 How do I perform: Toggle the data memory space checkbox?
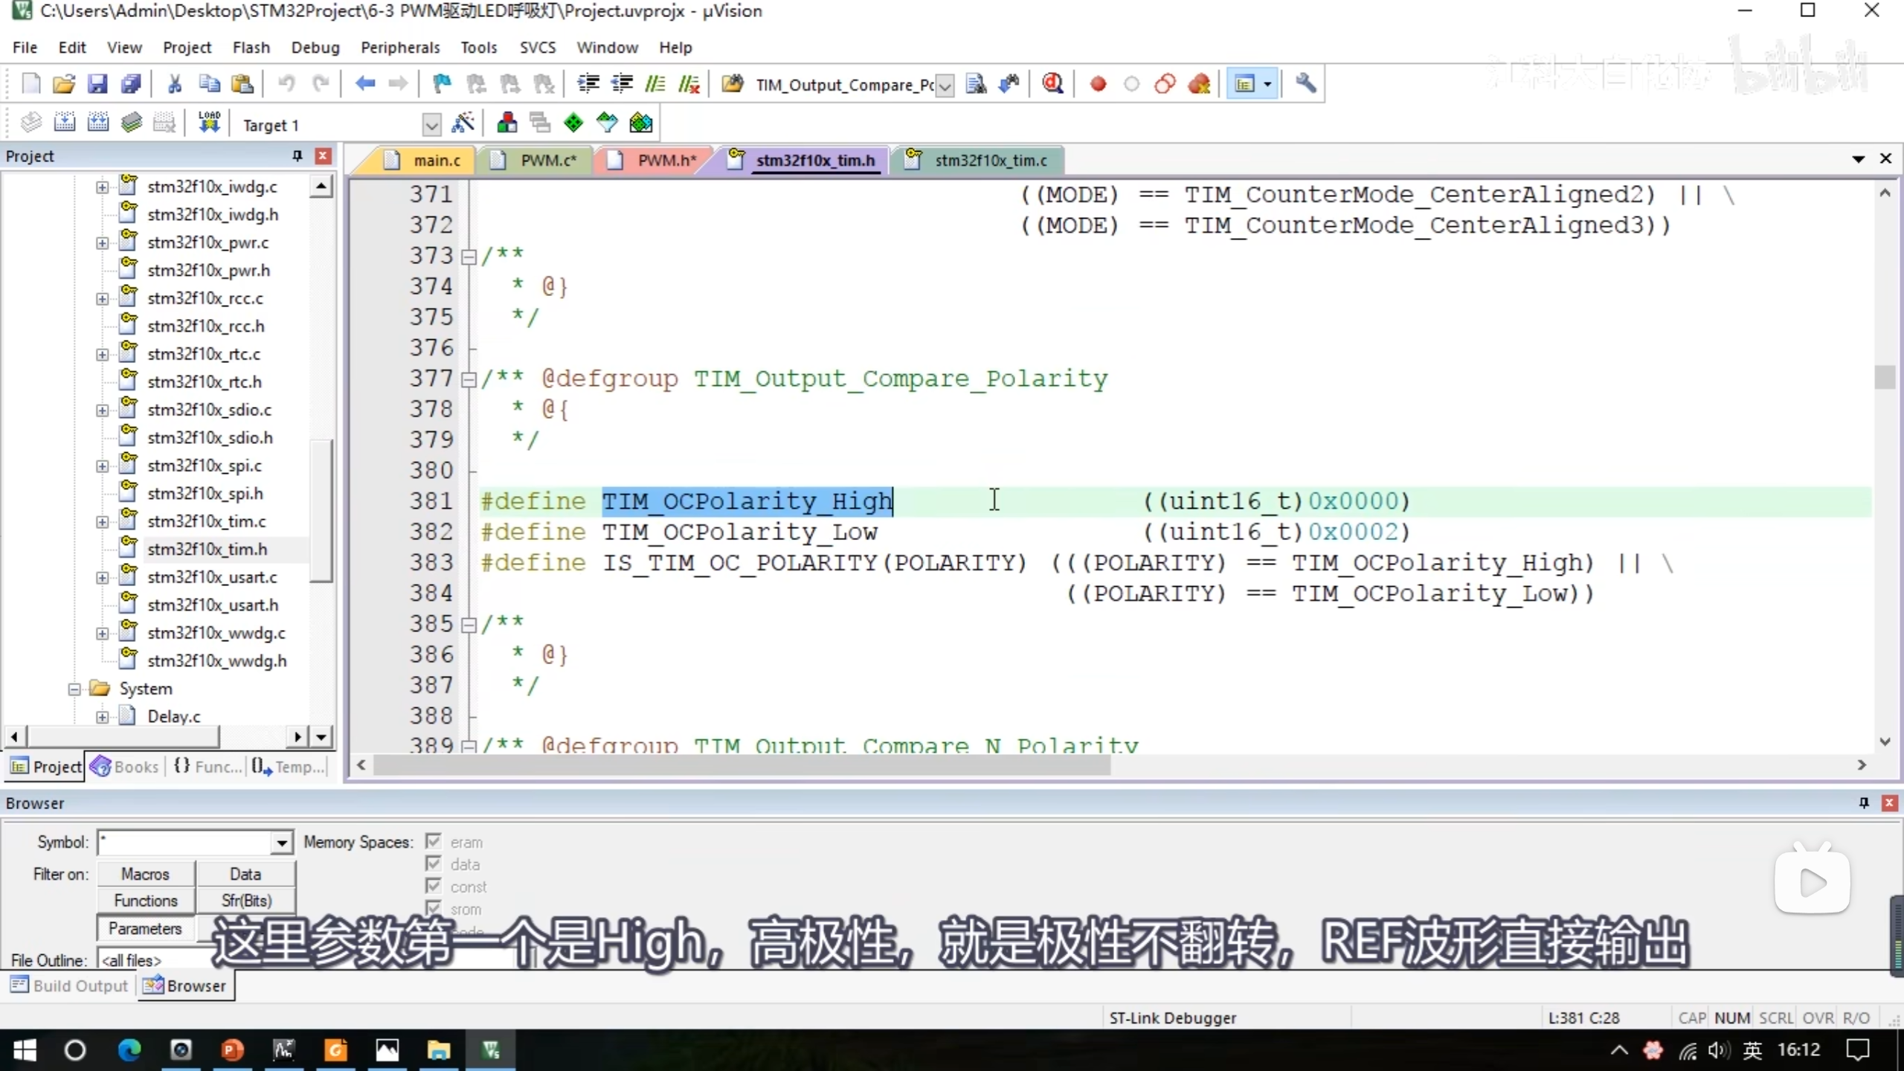click(434, 863)
